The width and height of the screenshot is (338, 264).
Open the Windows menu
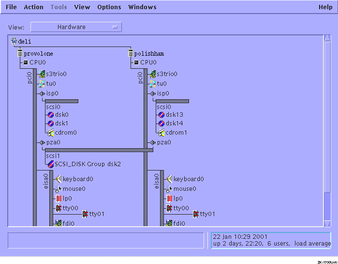pyautogui.click(x=142, y=7)
